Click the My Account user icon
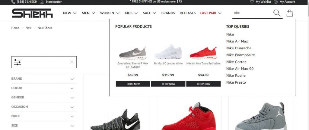The width and height of the screenshot is (309, 130). [276, 2]
